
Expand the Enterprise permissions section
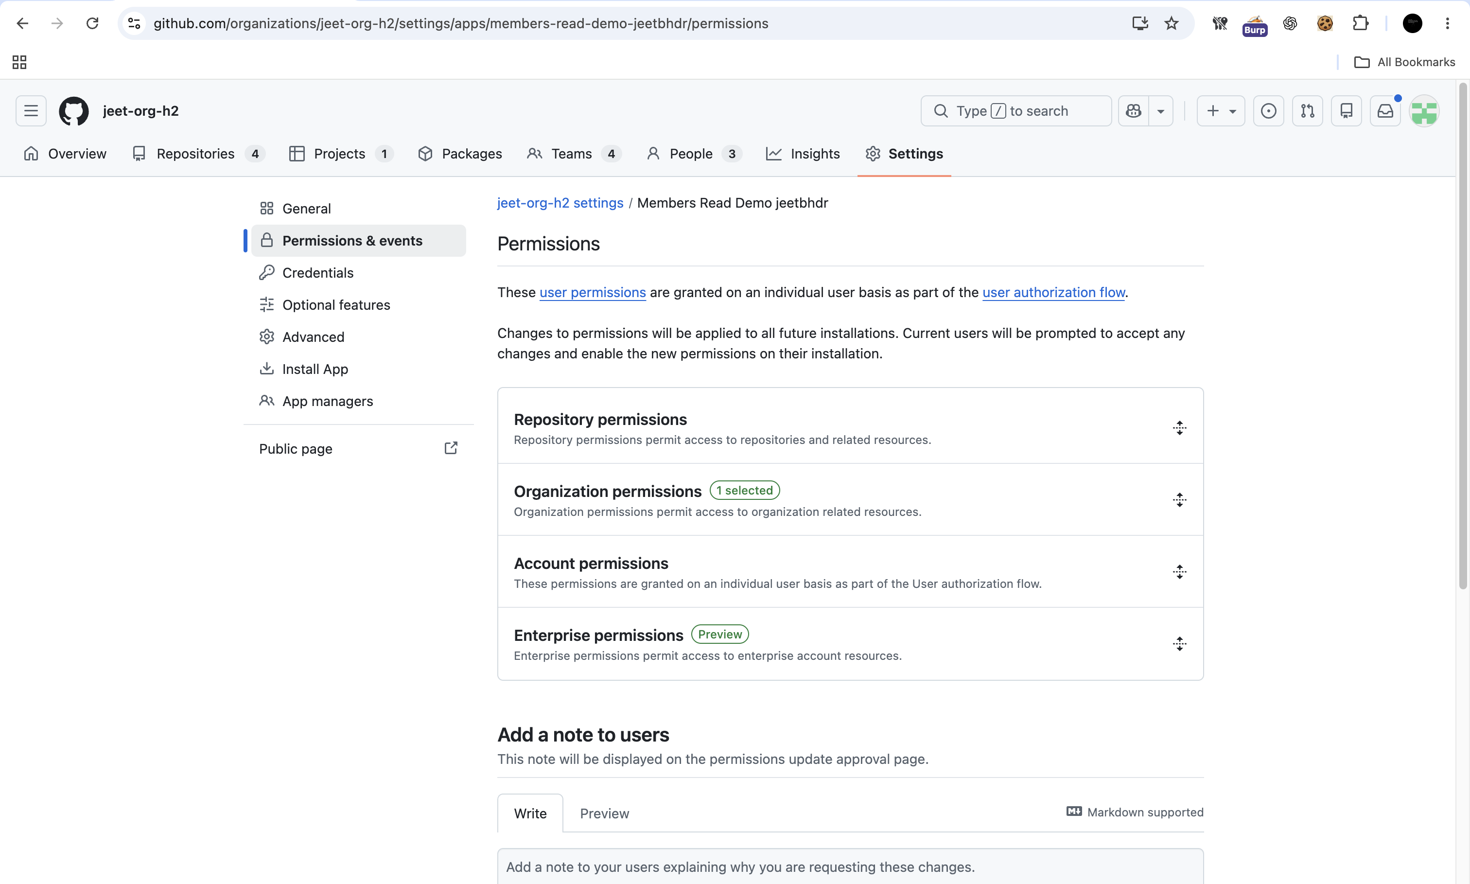click(850, 644)
